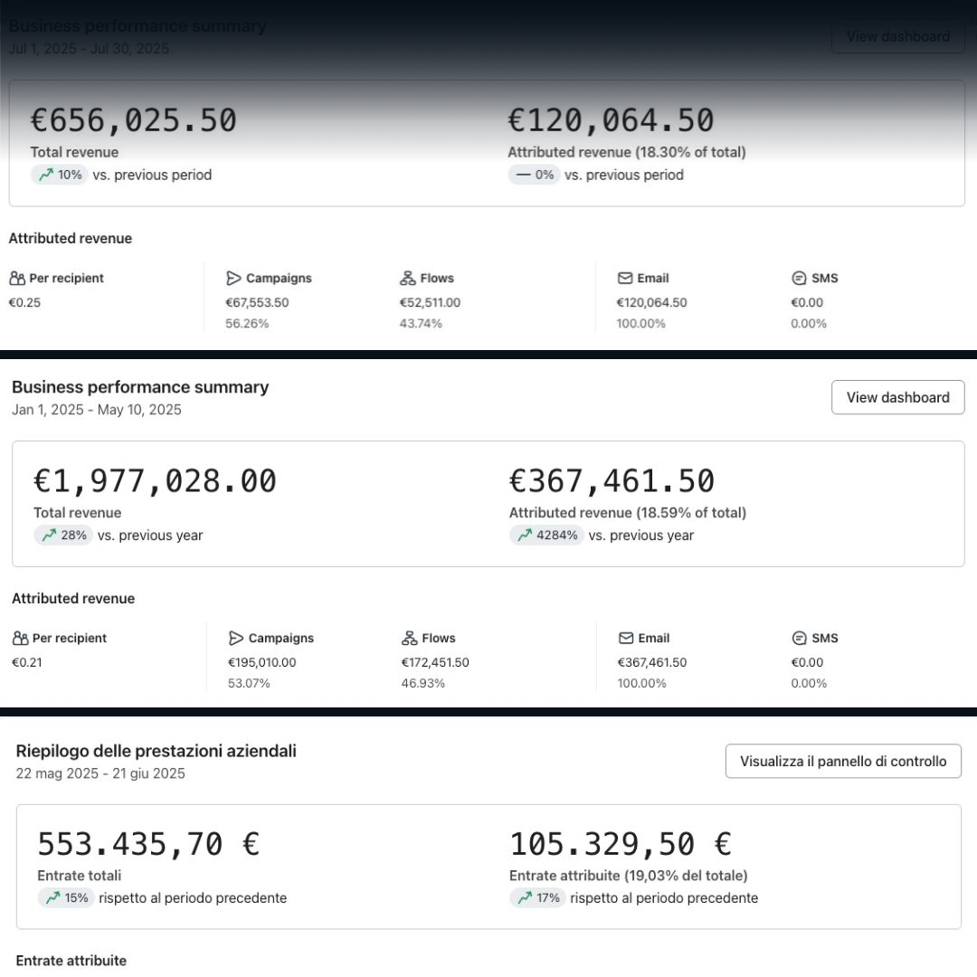Click the Per recipient icon in the Jan–May summary

[x=20, y=639]
